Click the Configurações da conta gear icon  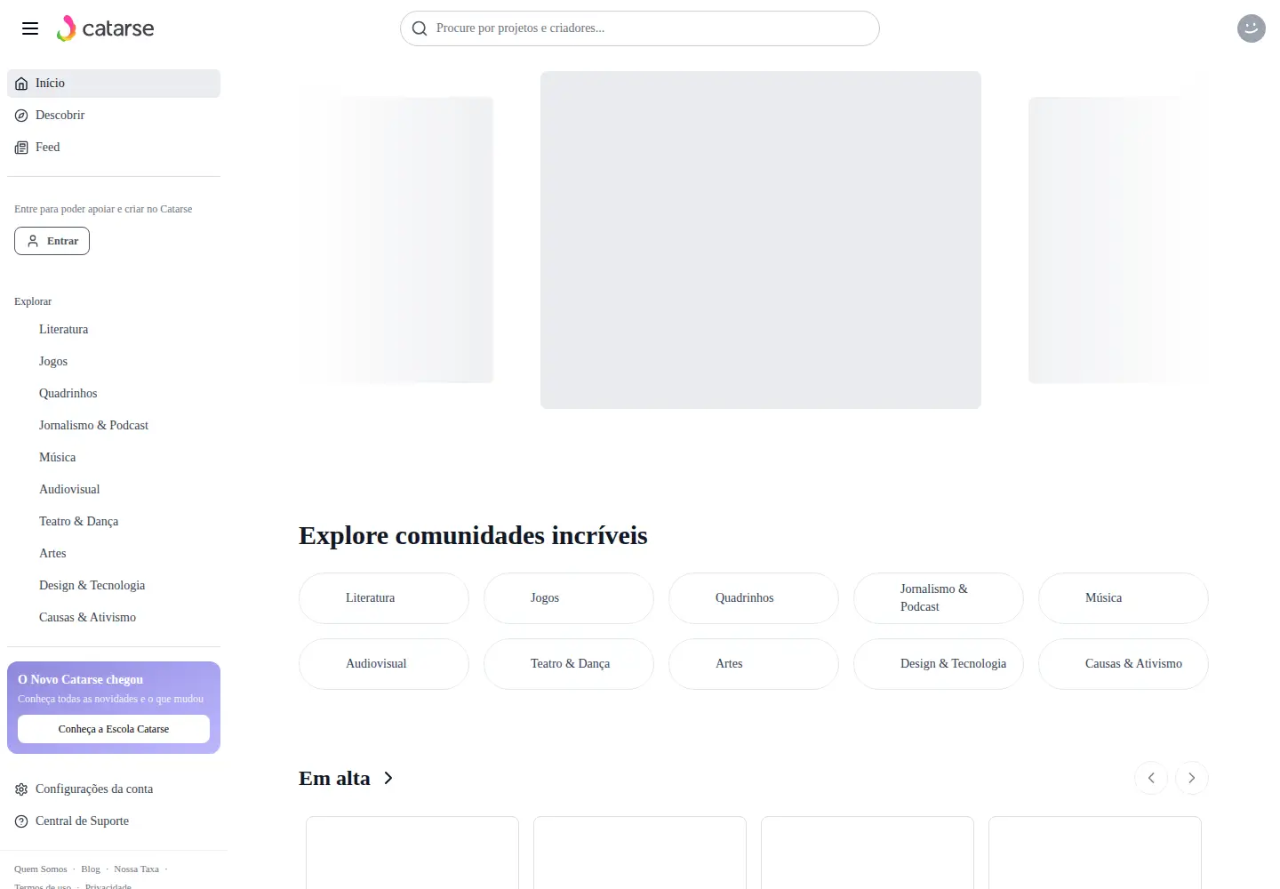tap(21, 789)
